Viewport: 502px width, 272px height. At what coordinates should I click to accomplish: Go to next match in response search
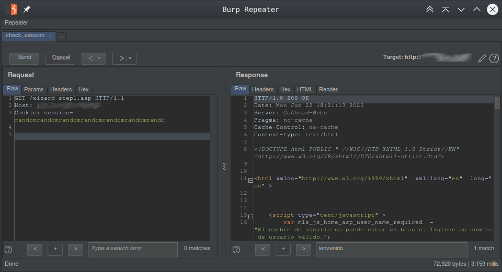(303, 249)
